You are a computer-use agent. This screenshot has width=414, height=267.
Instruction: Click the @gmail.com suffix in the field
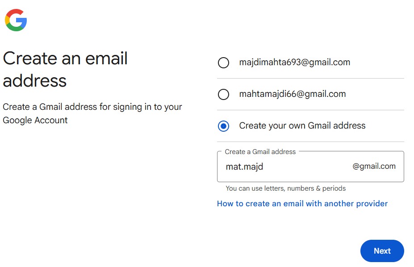point(374,167)
